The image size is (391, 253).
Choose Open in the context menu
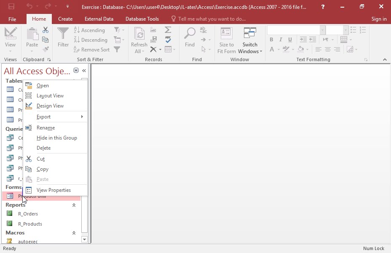[x=55, y=86]
